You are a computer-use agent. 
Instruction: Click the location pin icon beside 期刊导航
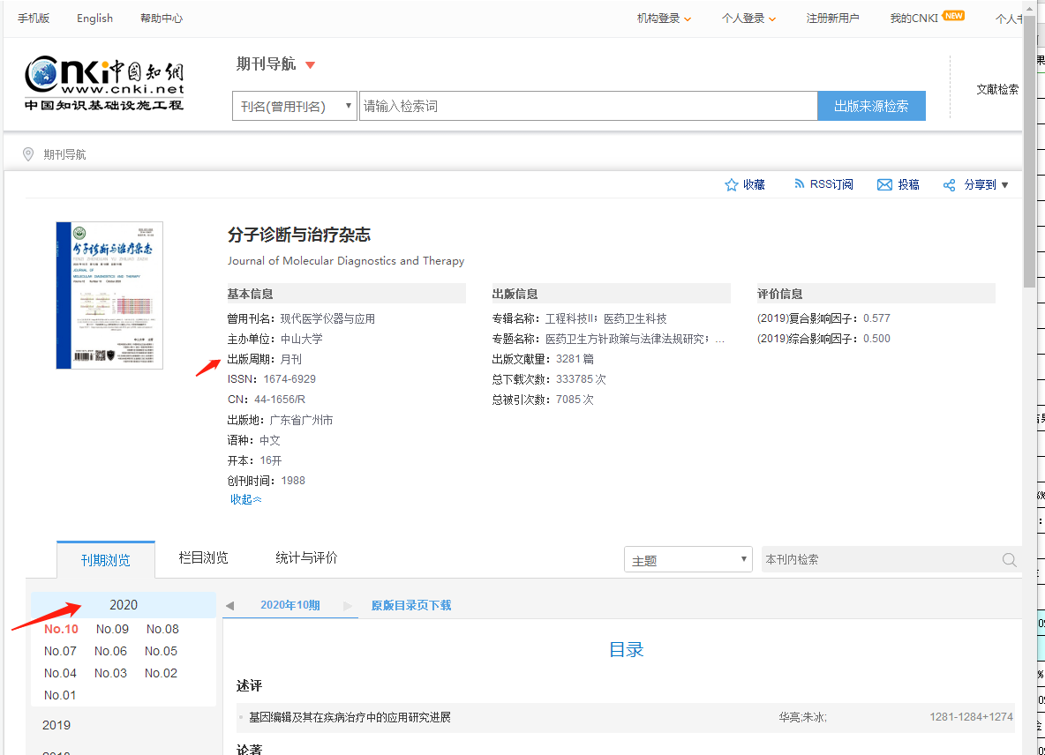[28, 154]
